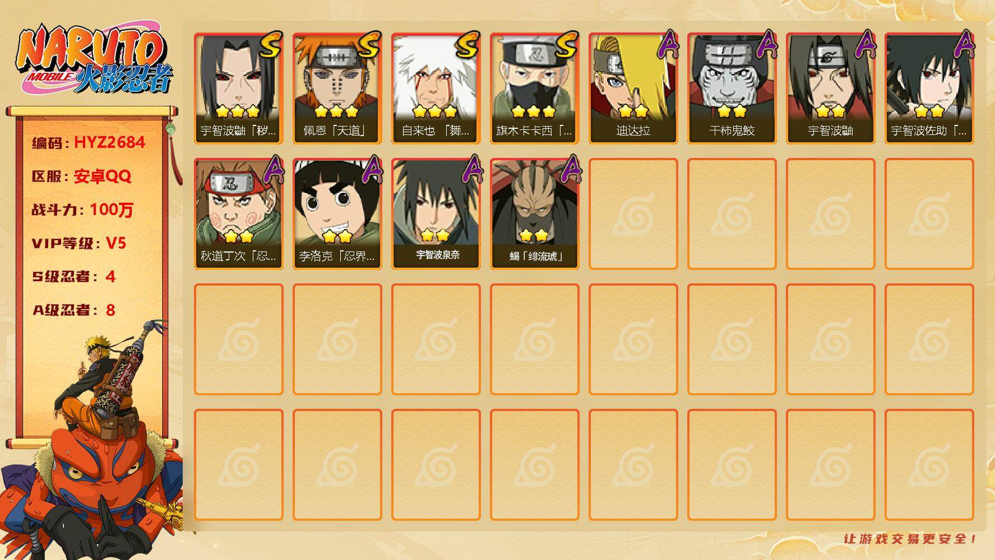Select the 迪达拉 A-rank ninja card

[633, 88]
